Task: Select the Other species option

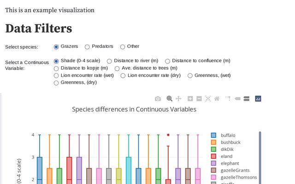Action: 123,46
